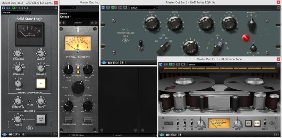Click the INPUT monitor button on Oxide Tape
282x138 pixels.
pyautogui.click(x=248, y=123)
